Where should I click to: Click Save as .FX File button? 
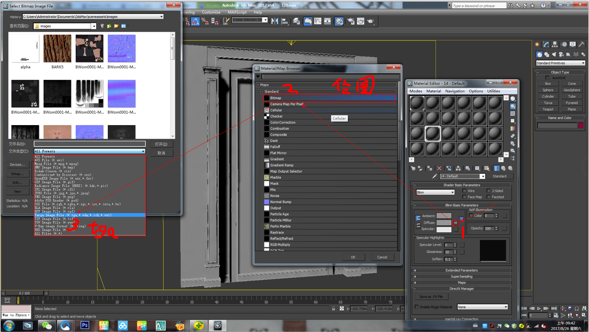coord(431,297)
